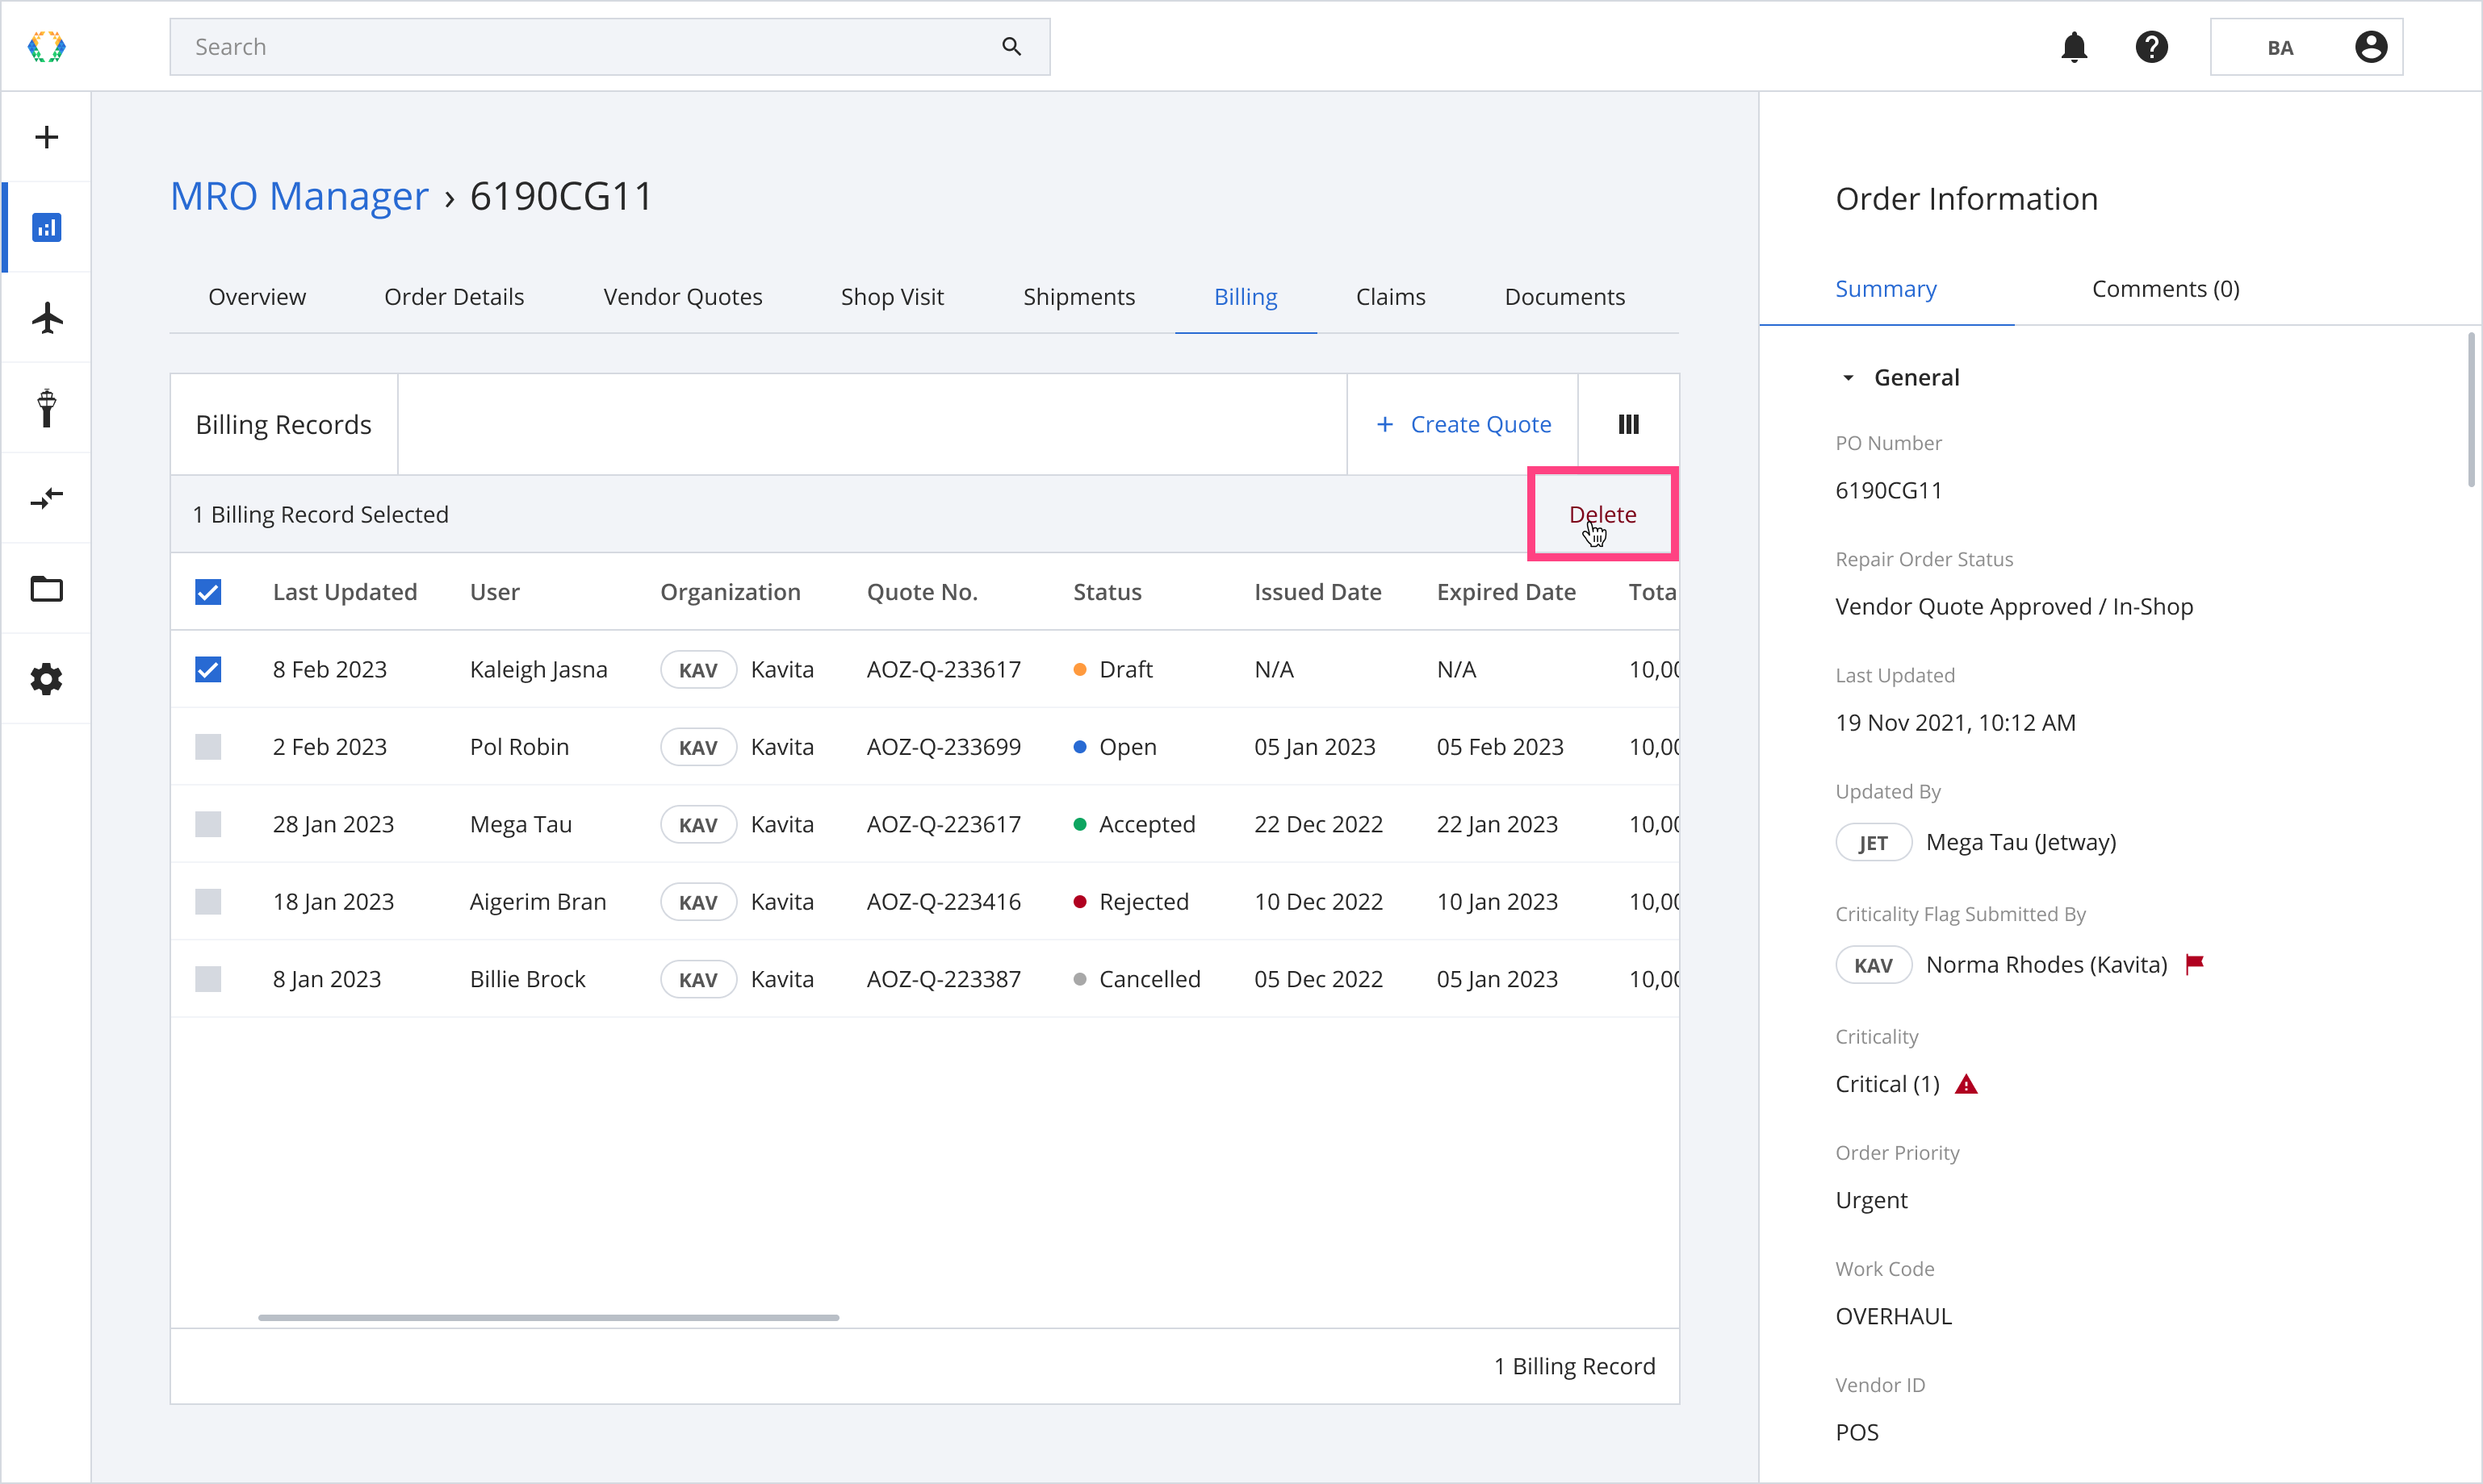Open the Claims tab
Screen dimensions: 2483x1484
click(1390, 297)
